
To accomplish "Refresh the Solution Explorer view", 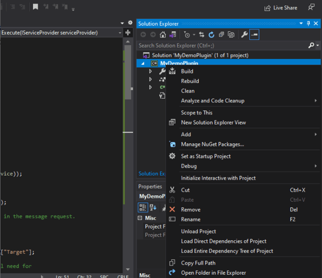I will tap(211, 34).
